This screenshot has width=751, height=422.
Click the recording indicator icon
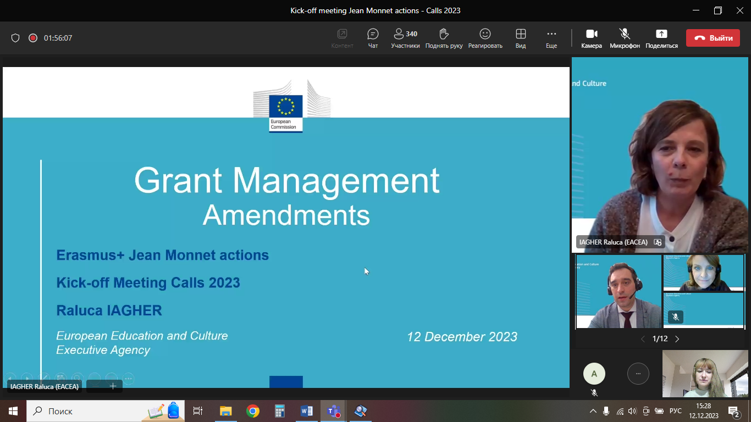(x=33, y=38)
